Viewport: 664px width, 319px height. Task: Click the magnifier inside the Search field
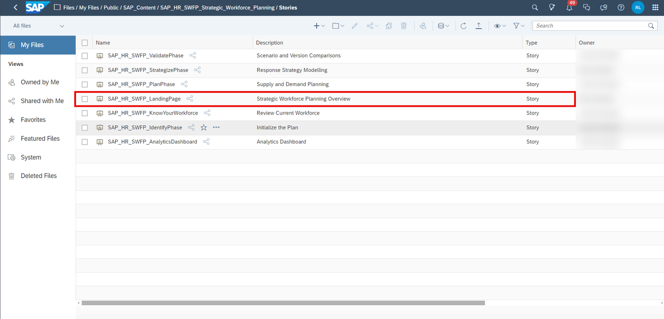tap(651, 26)
